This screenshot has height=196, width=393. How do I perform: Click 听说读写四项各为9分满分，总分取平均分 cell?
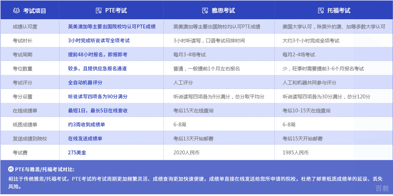(x=219, y=97)
